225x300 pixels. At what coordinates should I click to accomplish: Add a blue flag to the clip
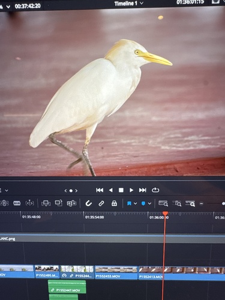tap(129, 203)
